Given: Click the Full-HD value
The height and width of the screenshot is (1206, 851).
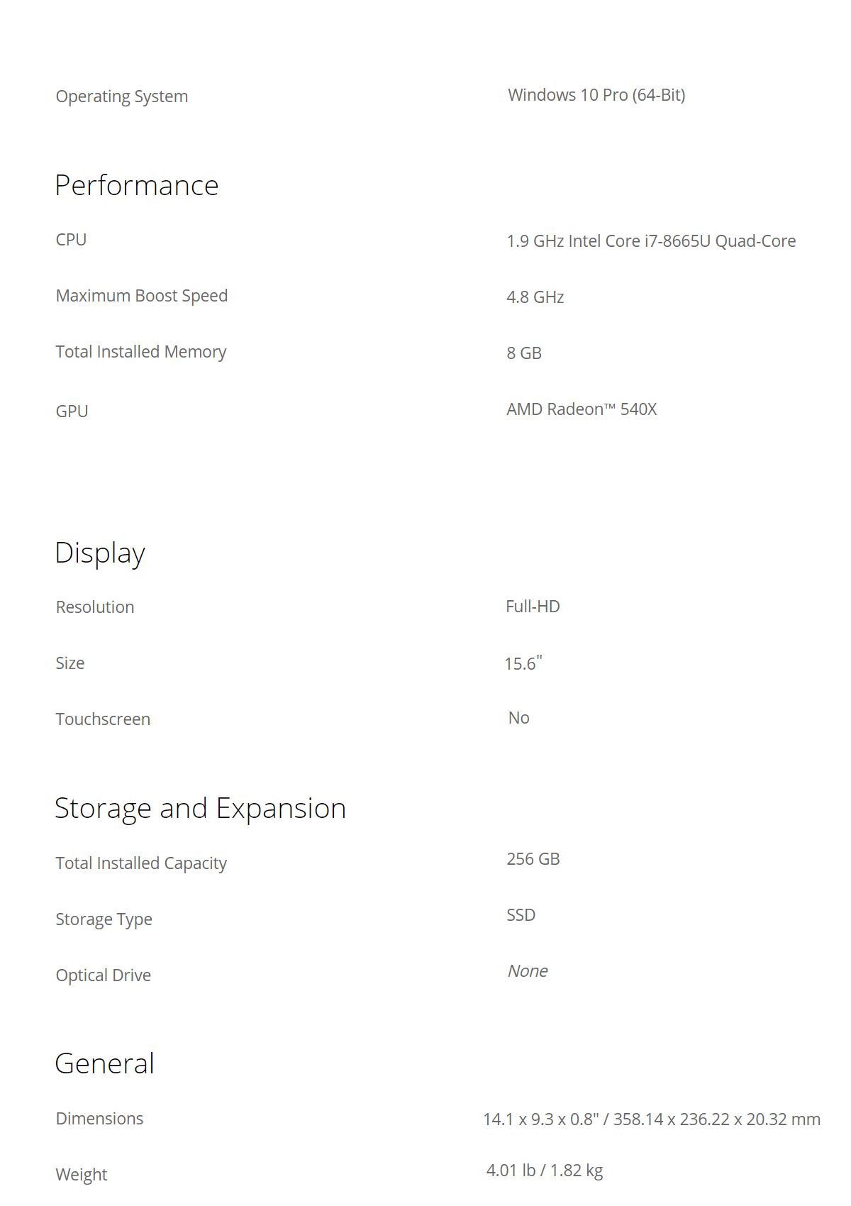Looking at the screenshot, I should 533,607.
